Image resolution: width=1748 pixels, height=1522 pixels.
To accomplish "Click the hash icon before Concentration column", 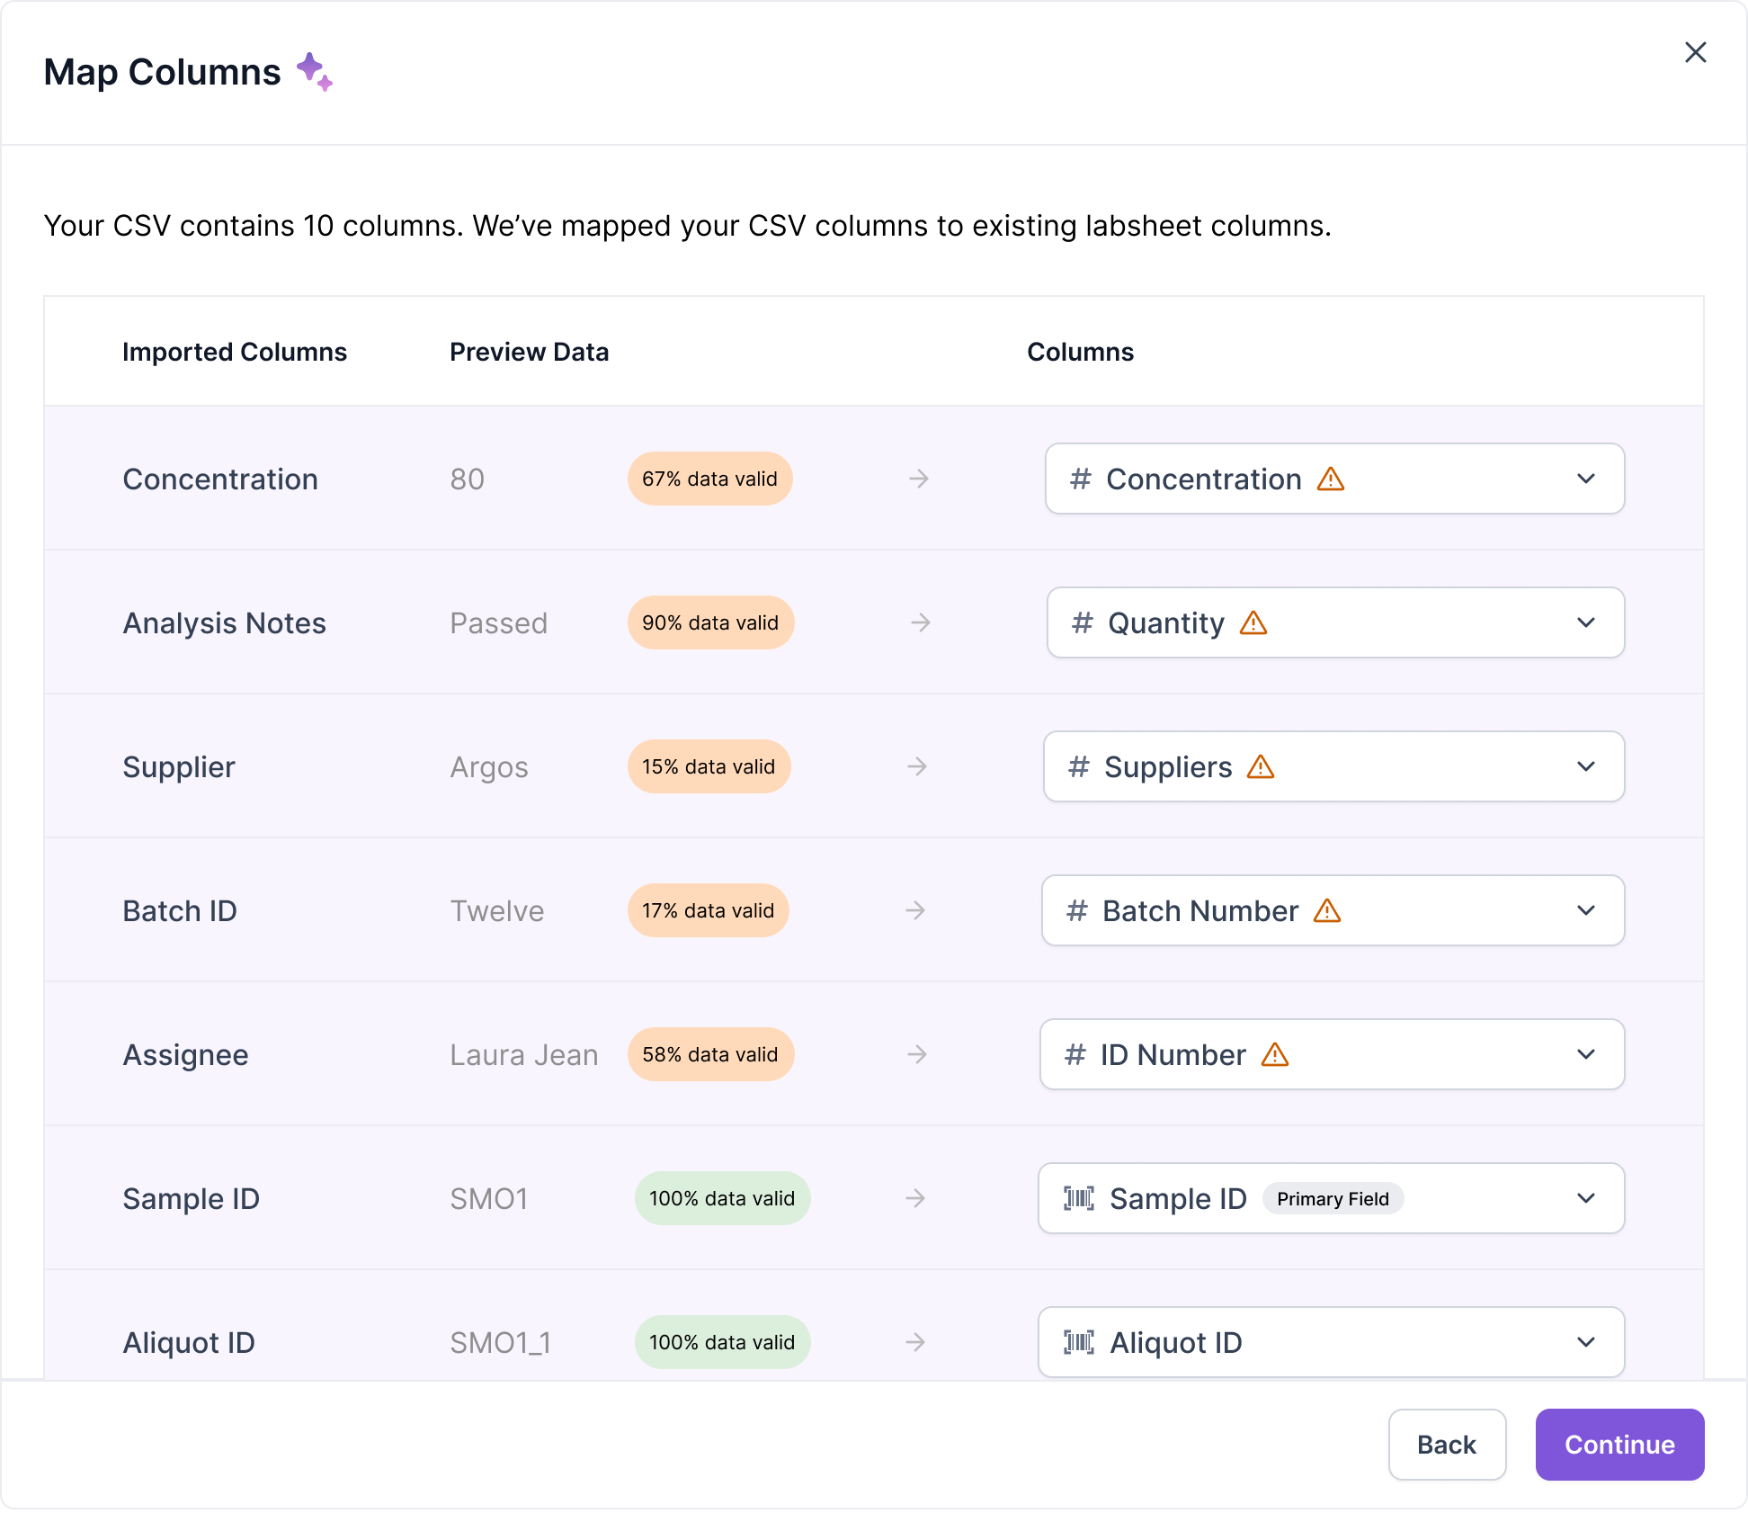I will pos(1080,479).
